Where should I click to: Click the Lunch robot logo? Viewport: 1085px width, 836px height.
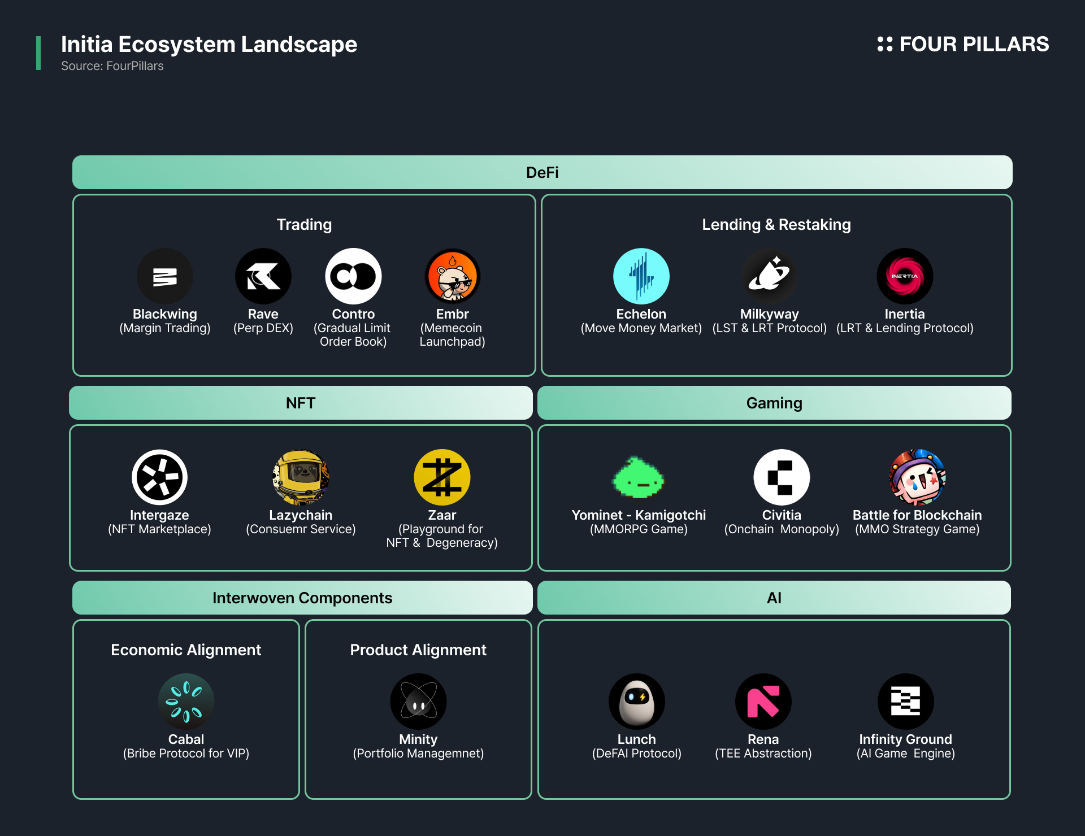pos(637,702)
